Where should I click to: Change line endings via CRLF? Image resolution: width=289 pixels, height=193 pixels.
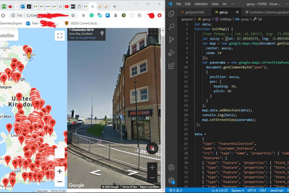coord(263,190)
